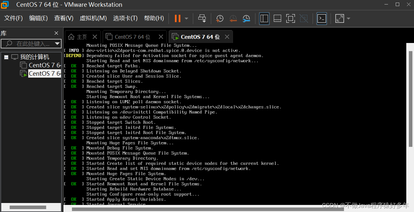
Task: Take a snapshot of the virtual machine
Action: (x=220, y=19)
